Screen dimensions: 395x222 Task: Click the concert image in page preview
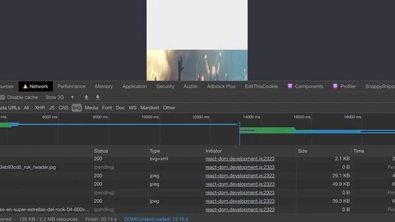pyautogui.click(x=197, y=65)
